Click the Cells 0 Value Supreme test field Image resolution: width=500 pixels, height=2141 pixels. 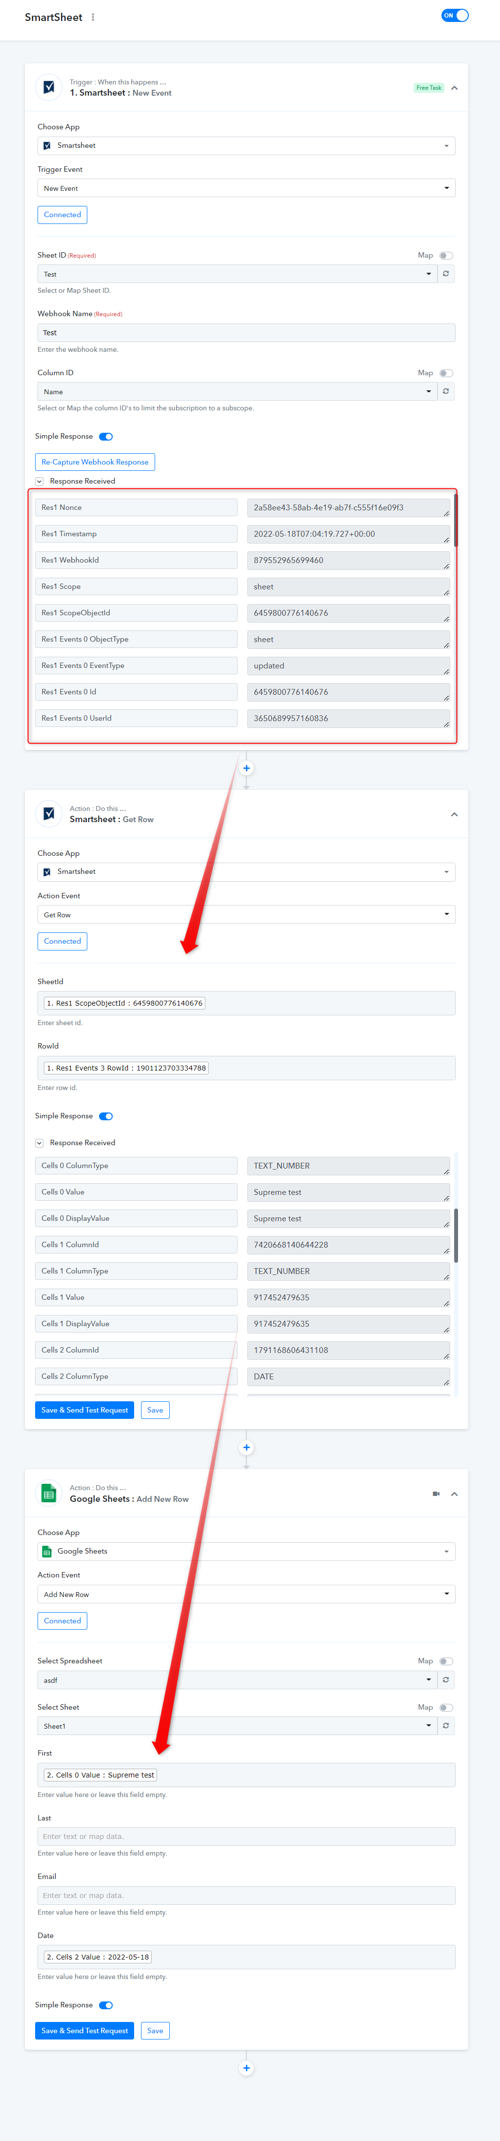pos(349,1192)
